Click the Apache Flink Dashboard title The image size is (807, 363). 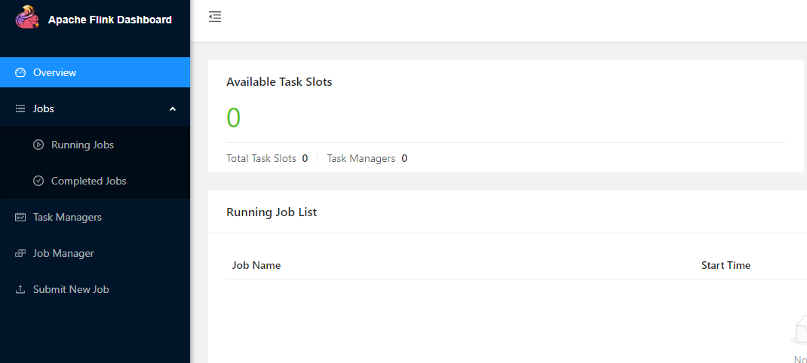[x=110, y=20]
